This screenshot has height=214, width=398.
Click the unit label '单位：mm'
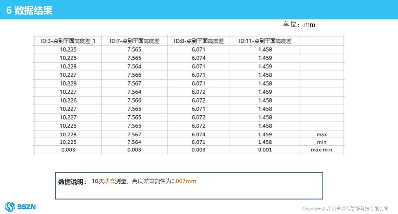coord(299,24)
